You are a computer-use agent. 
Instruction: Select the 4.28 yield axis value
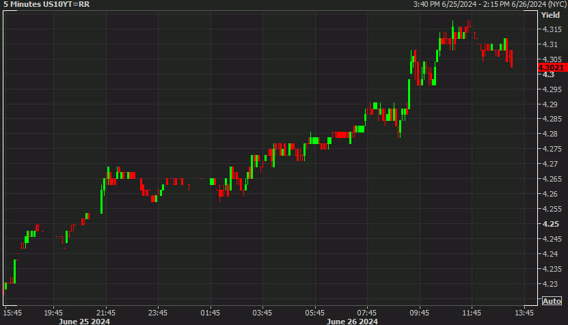(550, 134)
